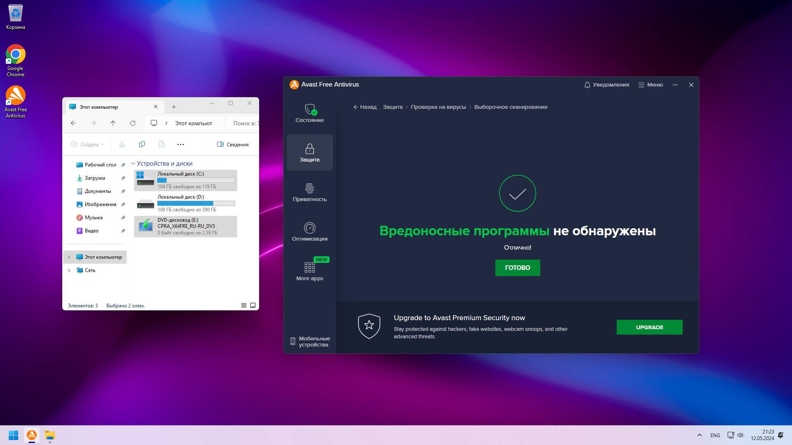Switch Explorer to large icons view

point(253,305)
